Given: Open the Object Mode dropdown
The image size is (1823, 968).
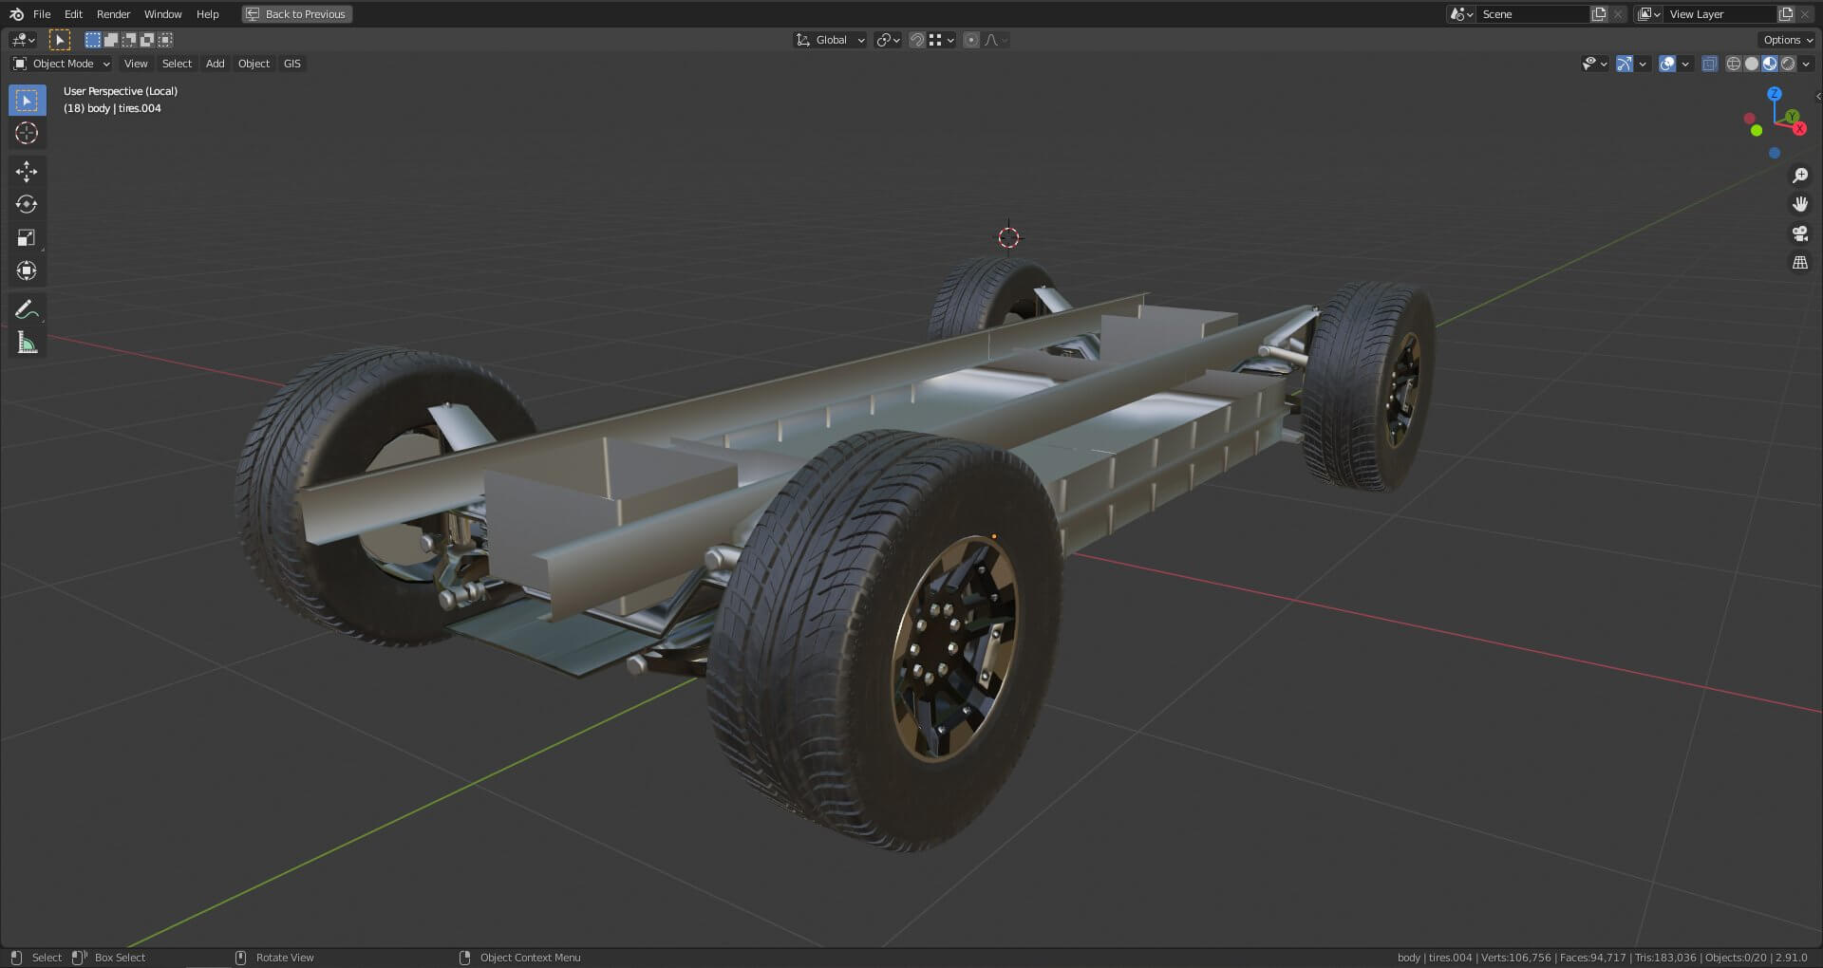Looking at the screenshot, I should [x=62, y=64].
